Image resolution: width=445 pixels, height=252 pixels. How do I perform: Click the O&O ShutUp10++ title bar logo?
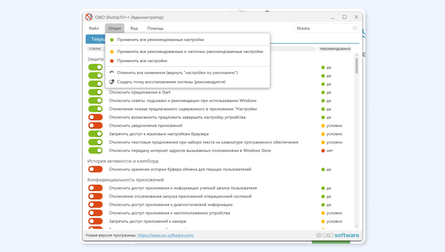tap(89, 17)
